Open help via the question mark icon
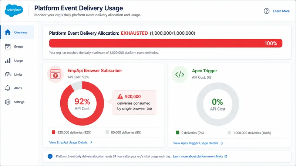 (266, 11)
